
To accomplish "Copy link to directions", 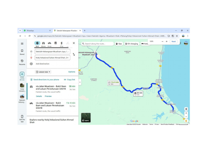I will click(x=70, y=80).
